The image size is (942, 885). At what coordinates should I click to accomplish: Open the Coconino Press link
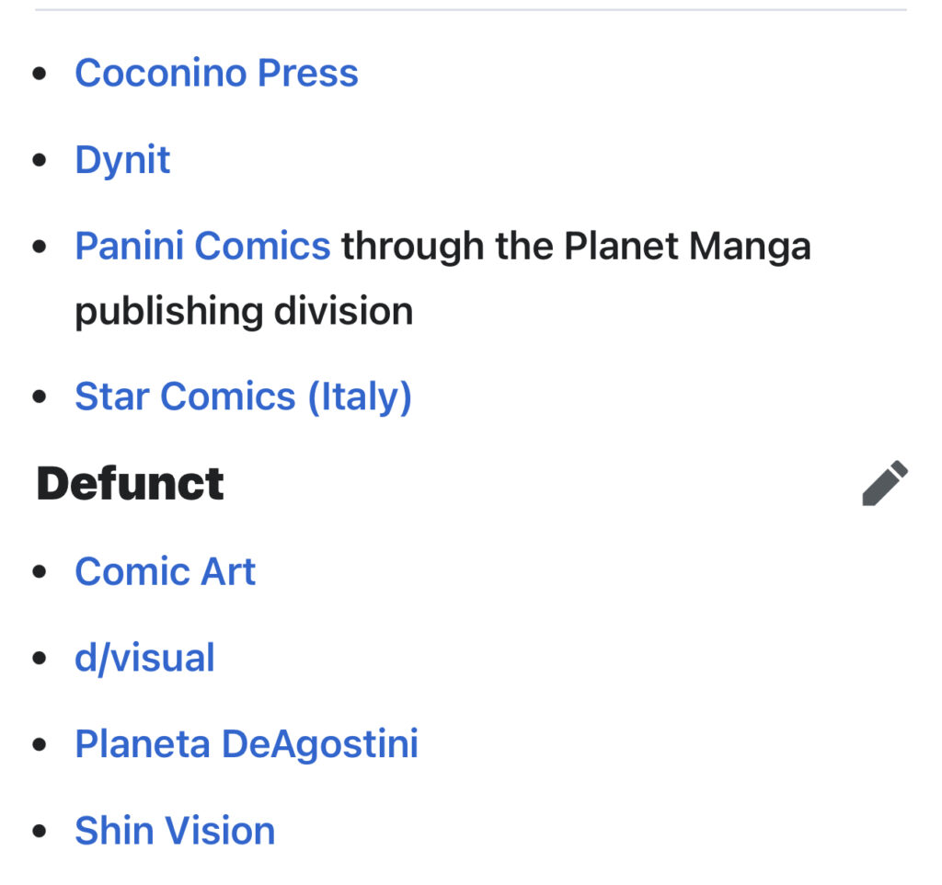click(216, 74)
